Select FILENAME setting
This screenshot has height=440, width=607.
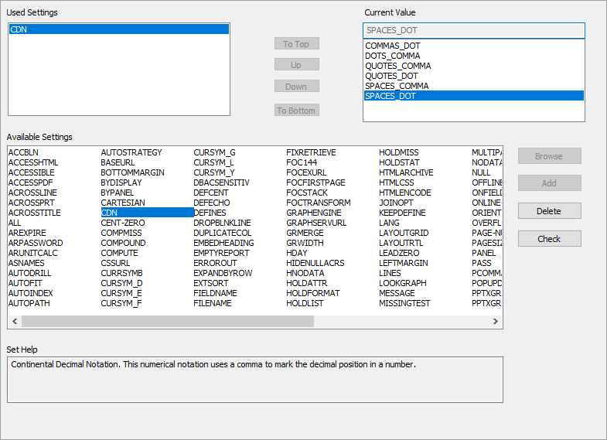213,303
